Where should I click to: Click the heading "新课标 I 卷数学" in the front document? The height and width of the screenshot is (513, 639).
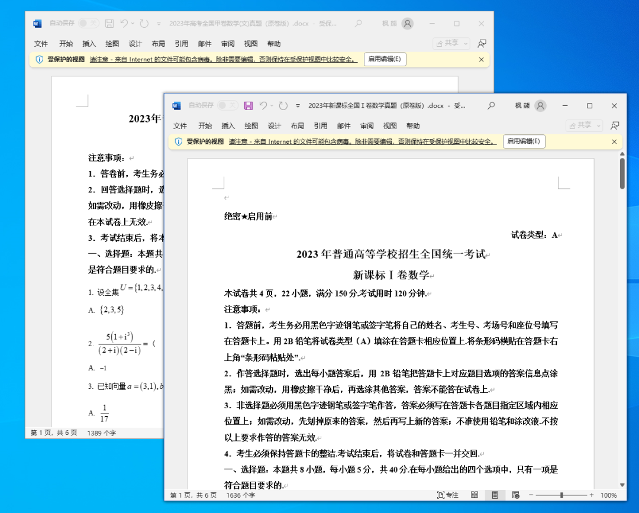coord(391,275)
